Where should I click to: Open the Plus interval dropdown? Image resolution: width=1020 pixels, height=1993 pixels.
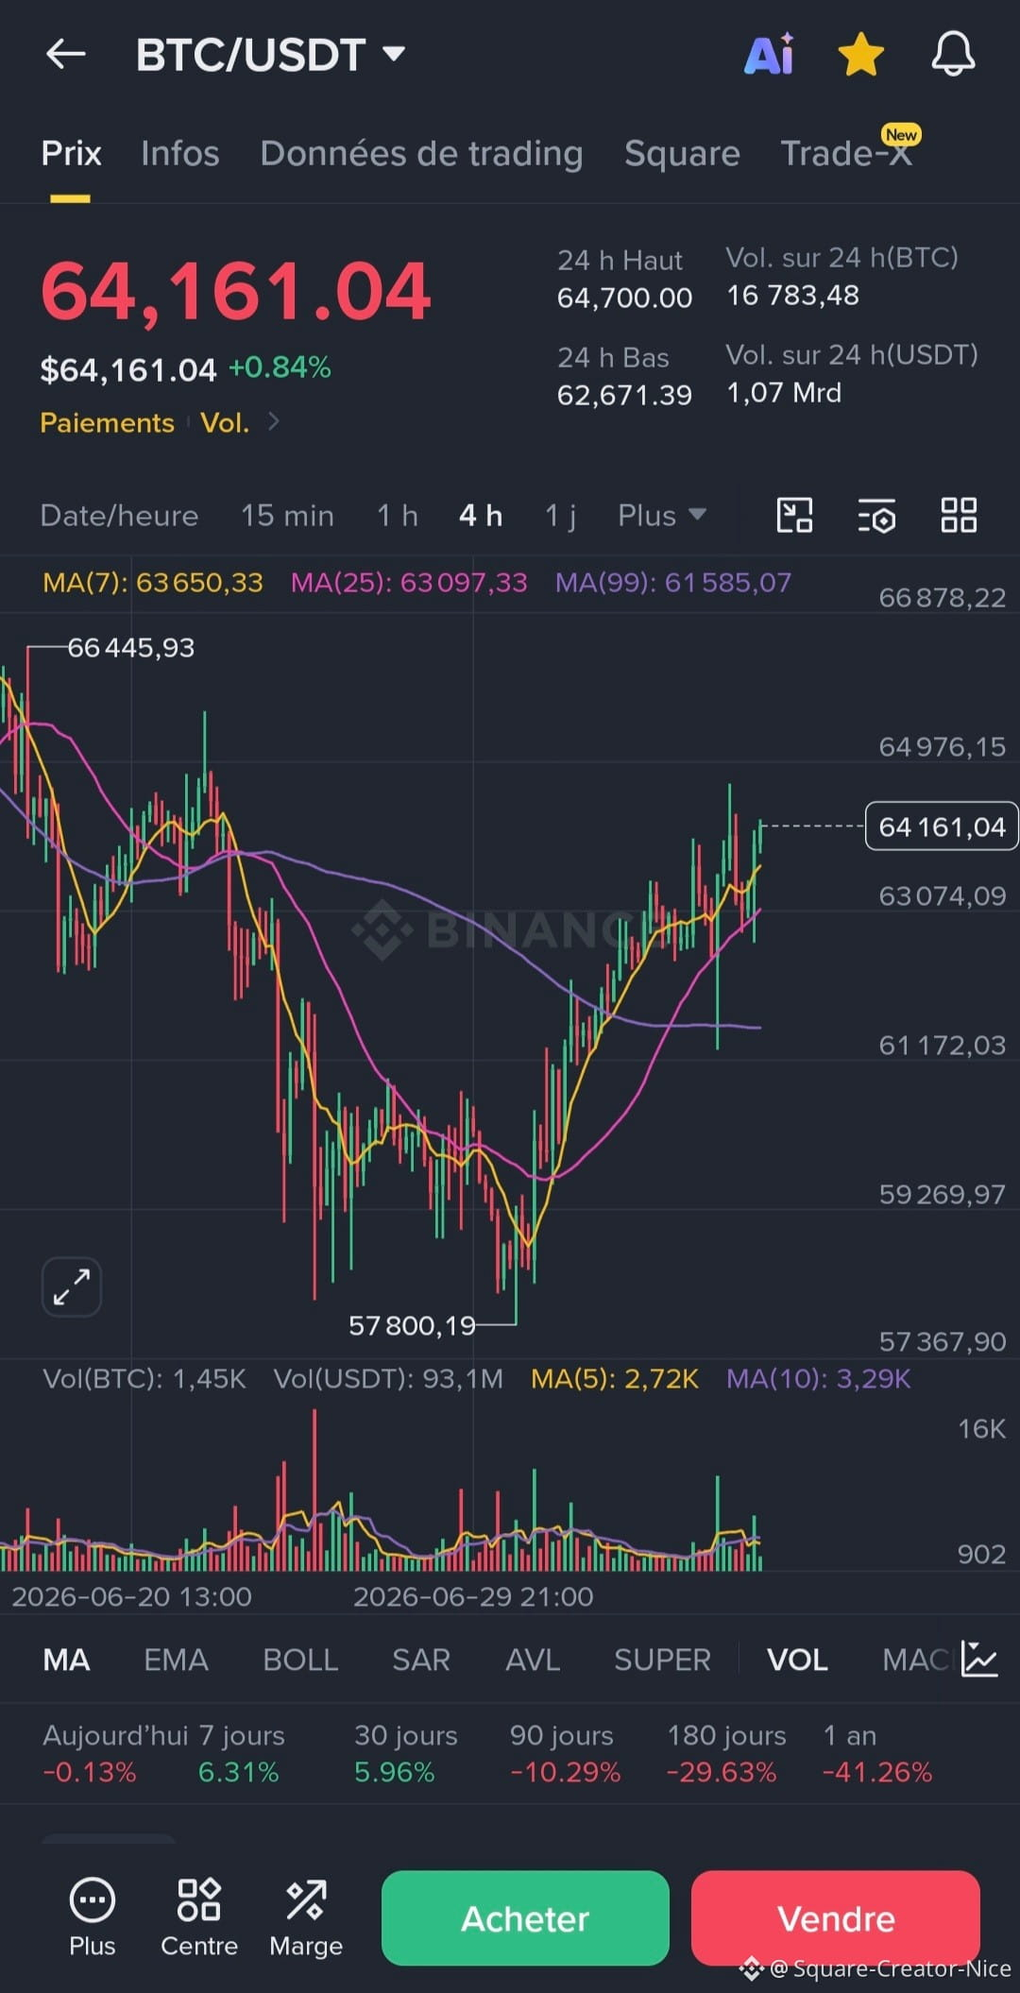661,516
